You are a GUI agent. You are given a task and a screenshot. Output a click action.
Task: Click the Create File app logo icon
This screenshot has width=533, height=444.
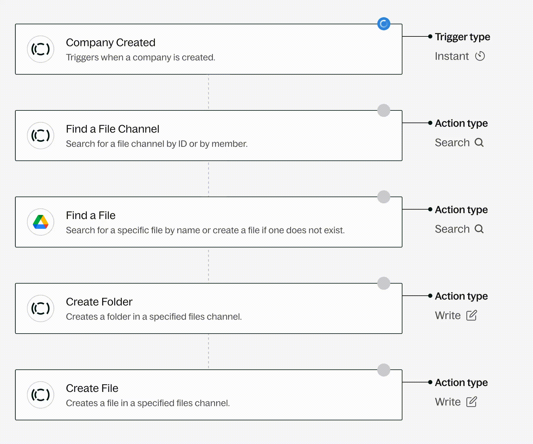click(41, 395)
